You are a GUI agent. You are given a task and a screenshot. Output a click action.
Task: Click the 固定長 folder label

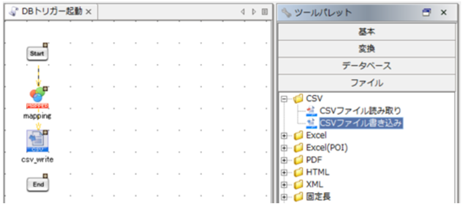point(319,196)
